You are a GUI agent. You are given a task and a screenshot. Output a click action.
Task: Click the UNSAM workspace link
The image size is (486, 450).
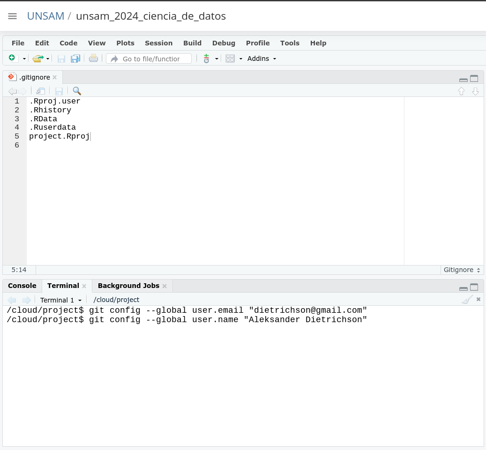pyautogui.click(x=45, y=16)
